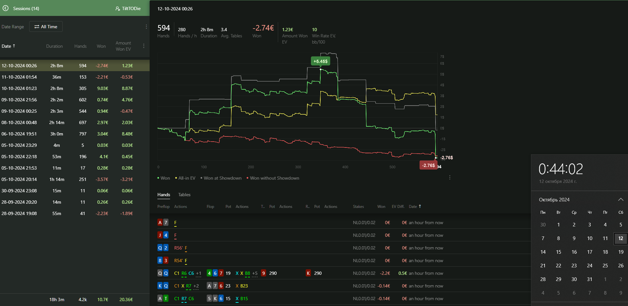Click the -2.74€ Won statistic
The image size is (628, 306).
click(x=263, y=32)
